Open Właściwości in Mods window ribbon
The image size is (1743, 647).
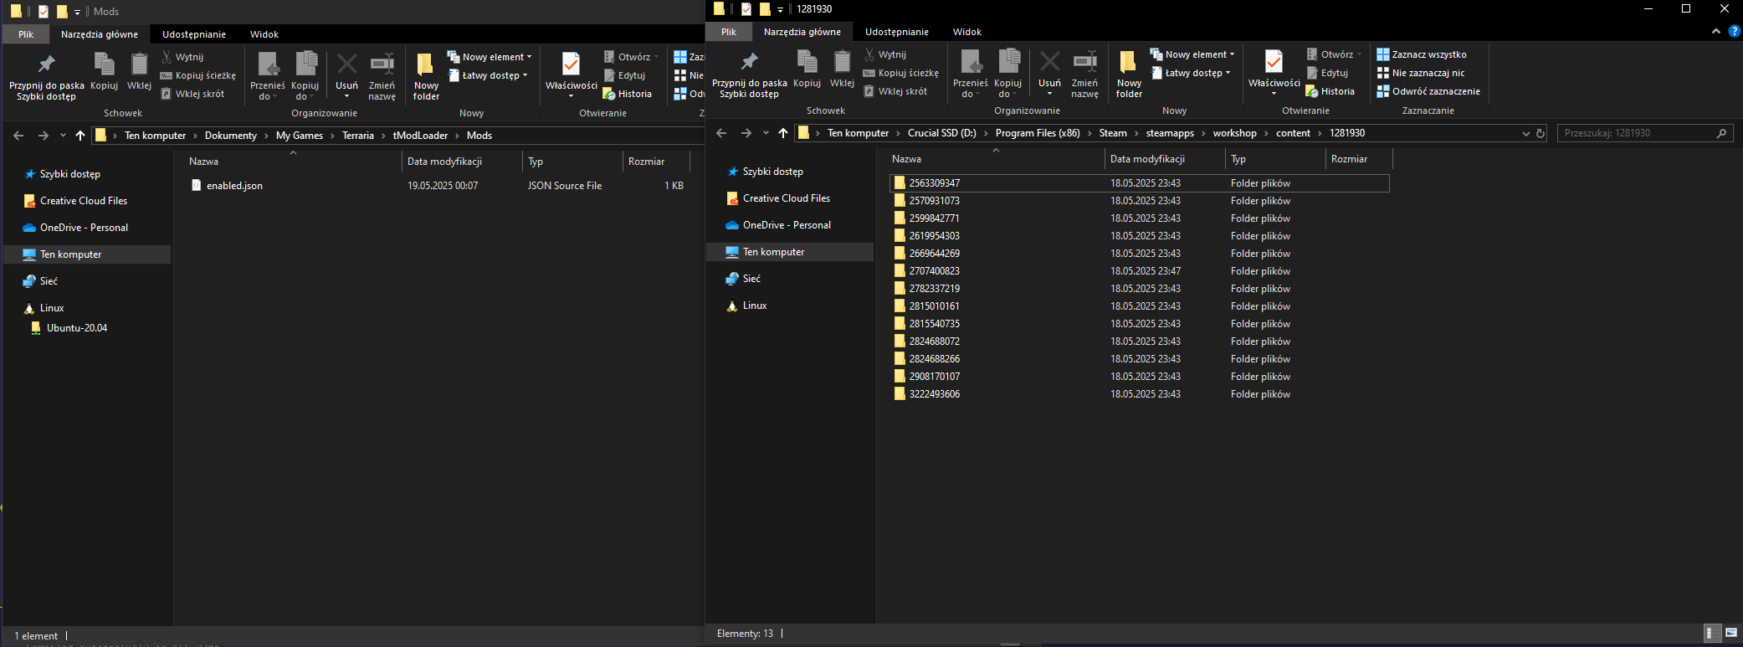point(572,77)
